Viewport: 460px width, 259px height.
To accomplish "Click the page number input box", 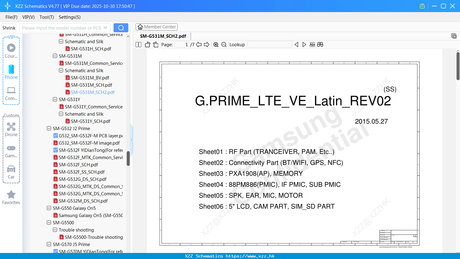I will pyautogui.click(x=182, y=44).
